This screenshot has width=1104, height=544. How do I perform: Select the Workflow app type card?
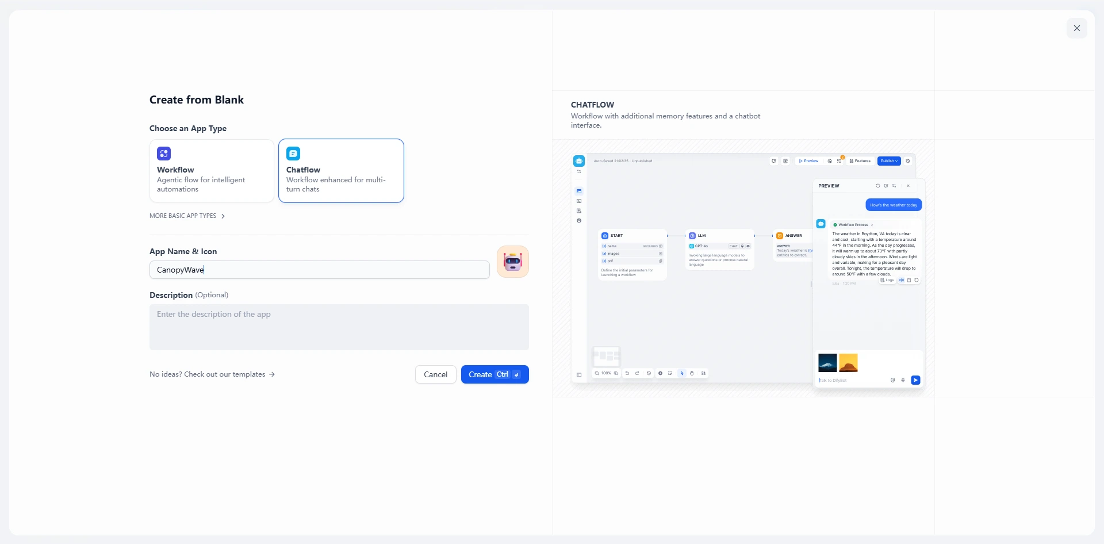pos(212,171)
